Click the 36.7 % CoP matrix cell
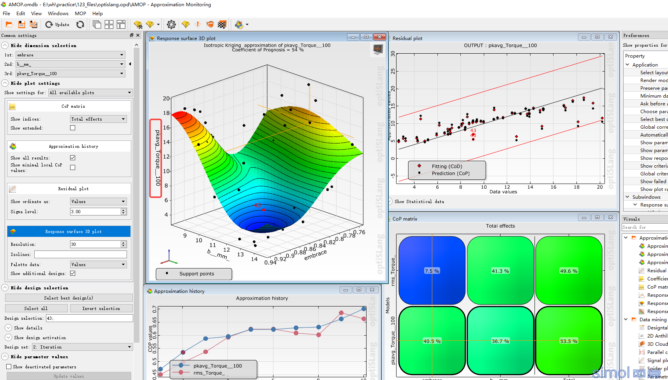Viewport: 668px width, 380px height. click(x=500, y=341)
